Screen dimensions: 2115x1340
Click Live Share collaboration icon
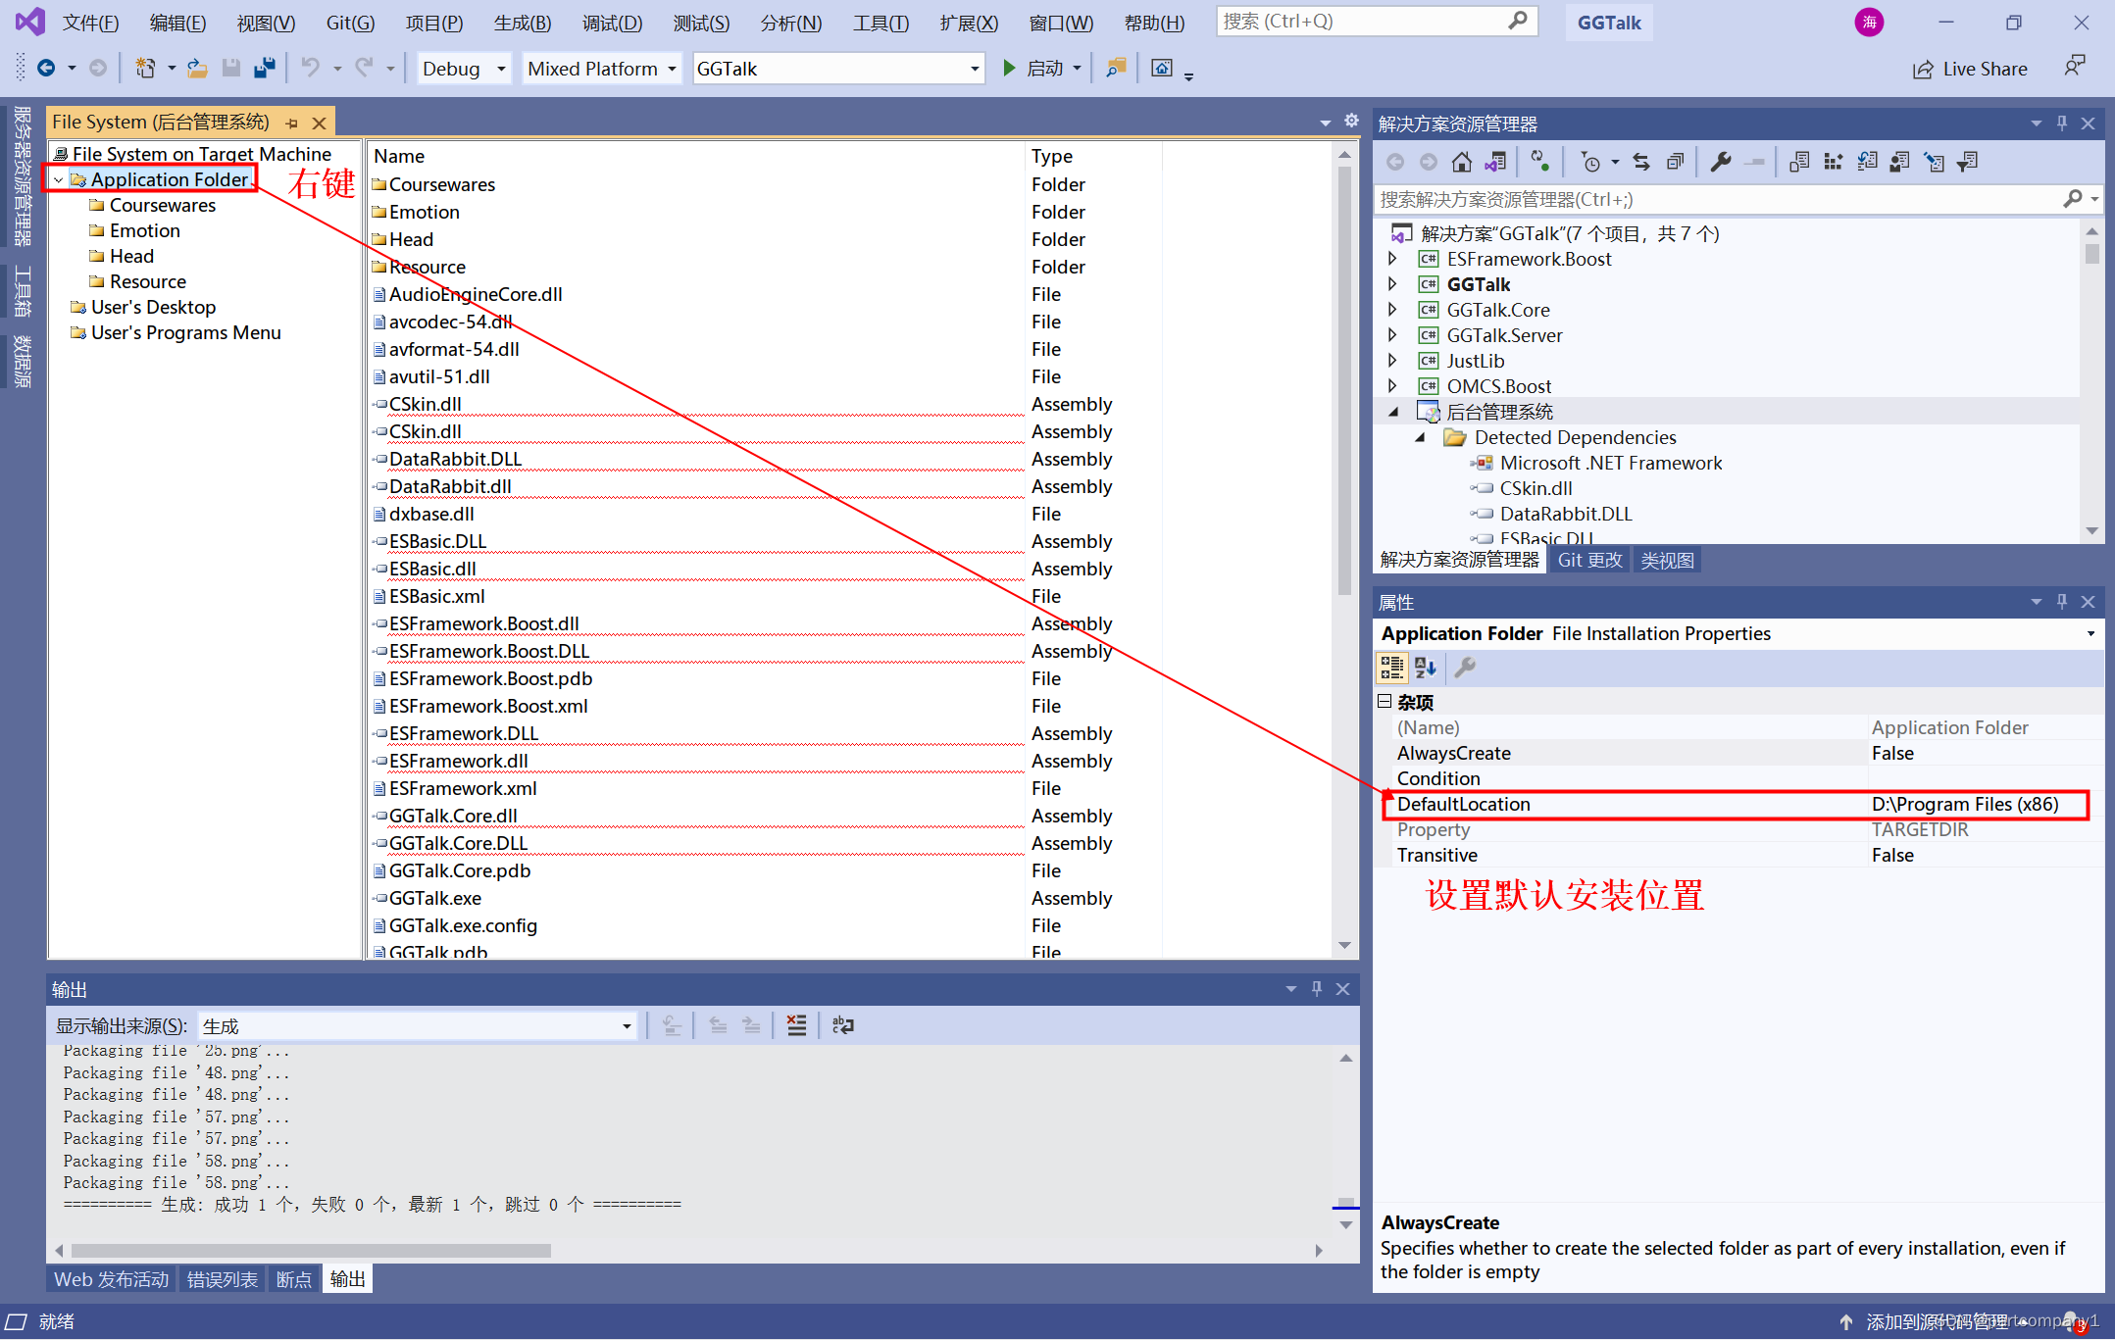click(1924, 68)
